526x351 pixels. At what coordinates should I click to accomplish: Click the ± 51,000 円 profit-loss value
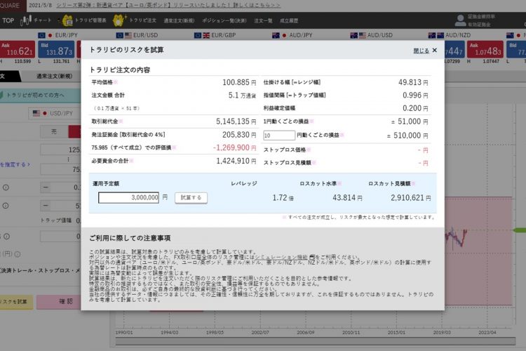pos(410,121)
